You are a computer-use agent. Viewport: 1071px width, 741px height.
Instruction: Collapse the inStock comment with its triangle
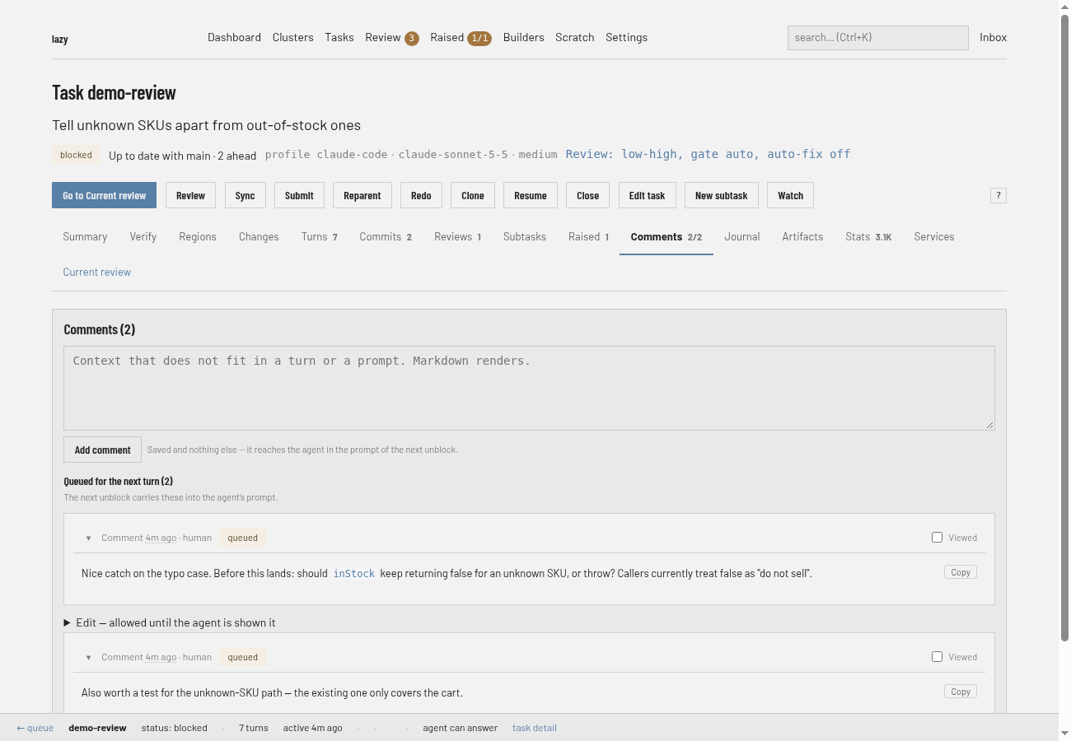click(x=88, y=538)
